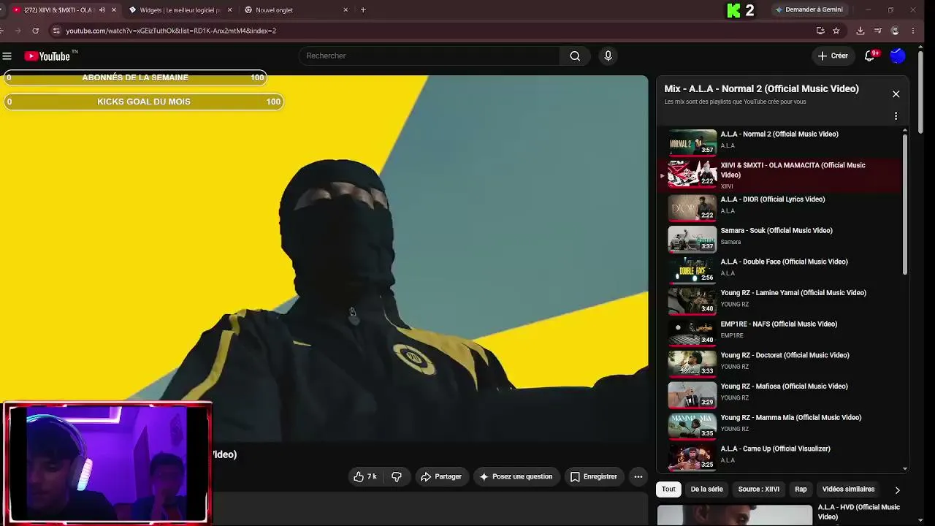Close the Widgets tab
The height and width of the screenshot is (526, 935).
[x=230, y=10]
